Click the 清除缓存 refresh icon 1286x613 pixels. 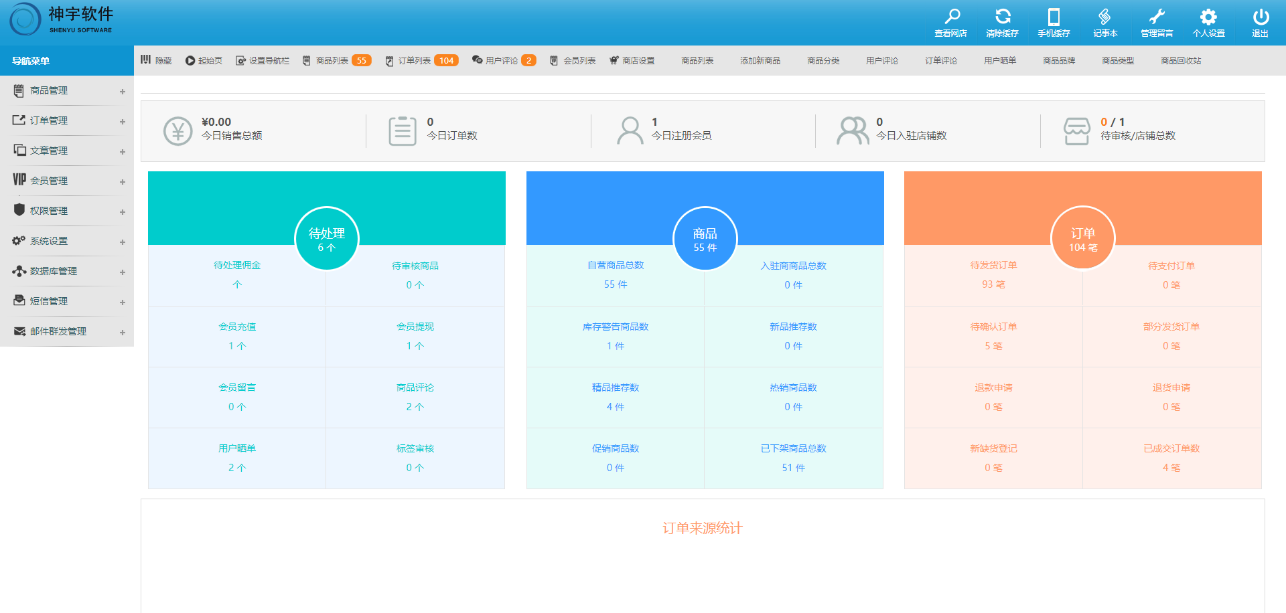(x=1003, y=16)
